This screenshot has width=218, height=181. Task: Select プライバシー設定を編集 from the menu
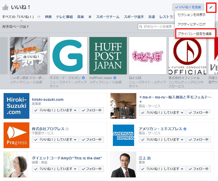pyautogui.click(x=195, y=34)
